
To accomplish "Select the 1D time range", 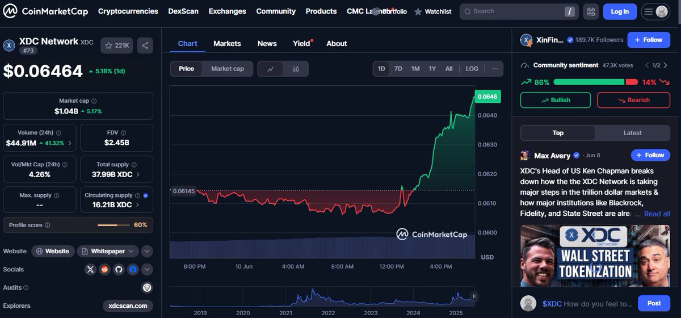I will pos(381,69).
